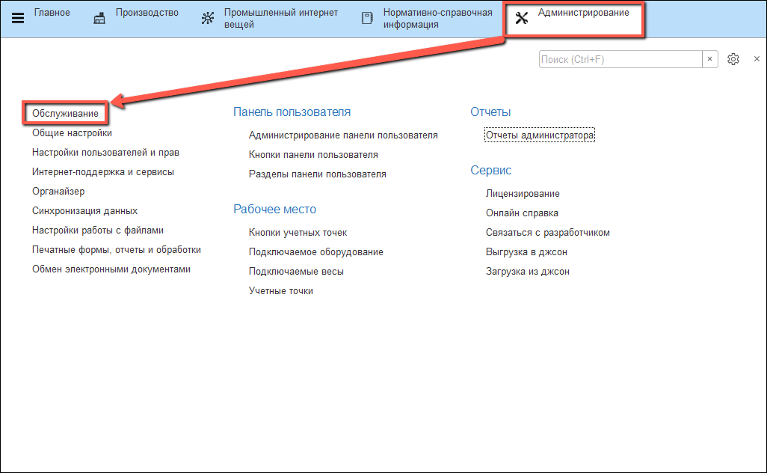Image resolution: width=767 pixels, height=473 pixels.
Task: Click the Нормативно-справочная информация book icon
Action: (367, 19)
